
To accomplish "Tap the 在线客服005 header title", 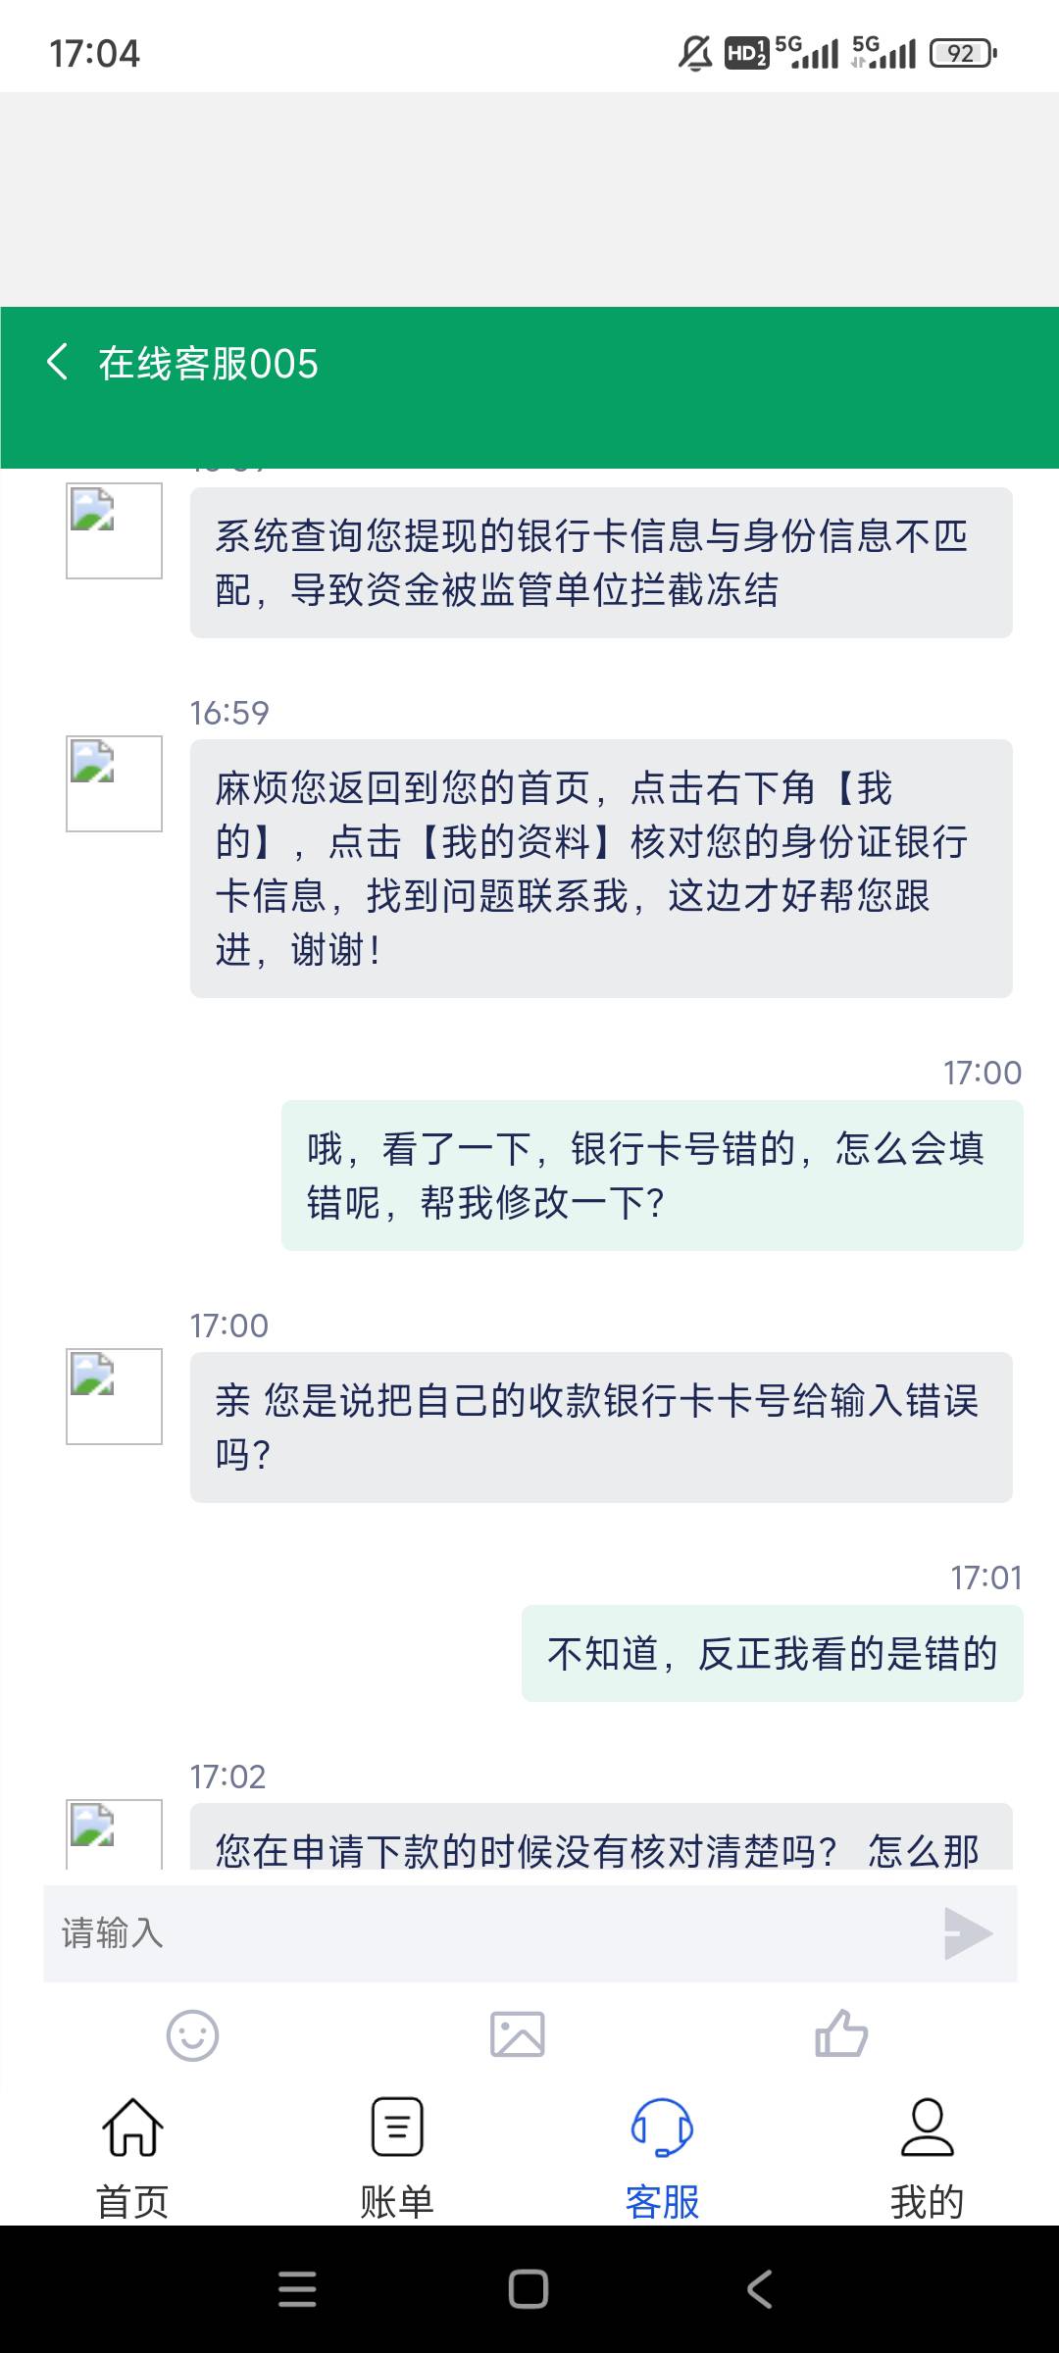I will coord(208,364).
